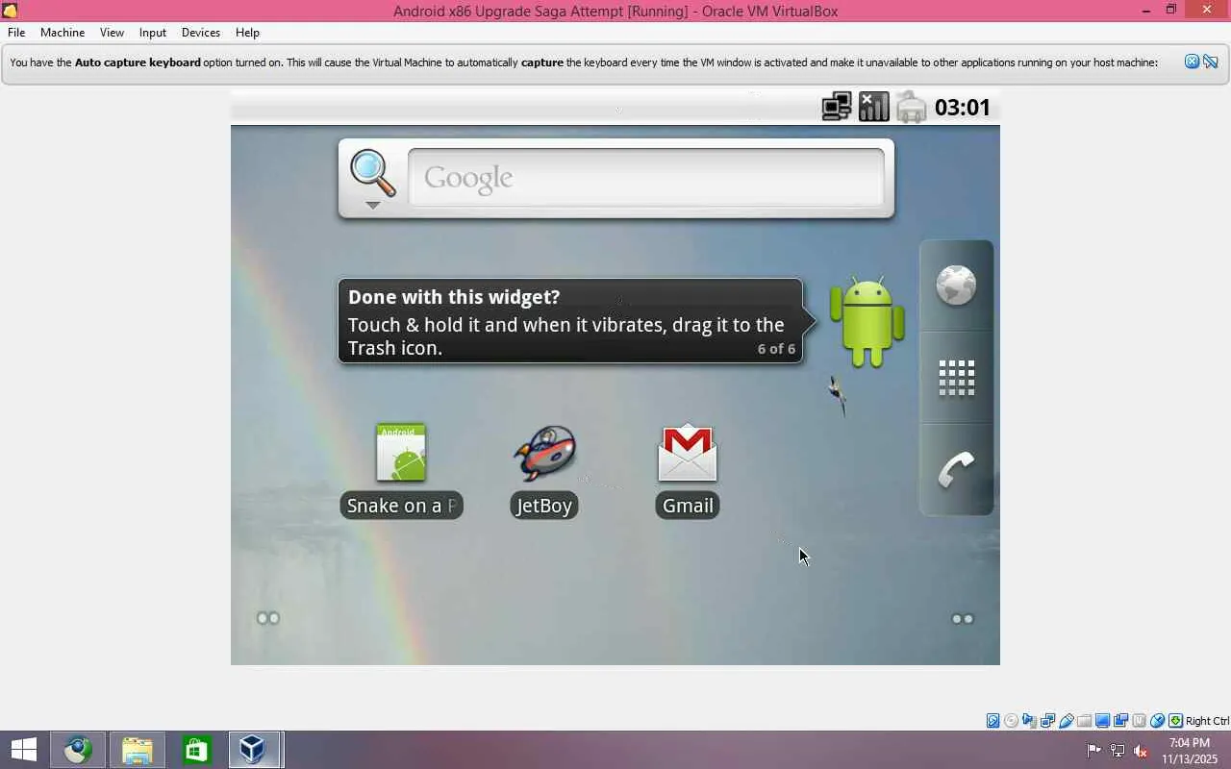Open the Windows Start menu
Screen dimensions: 1231x769
pos(23,750)
